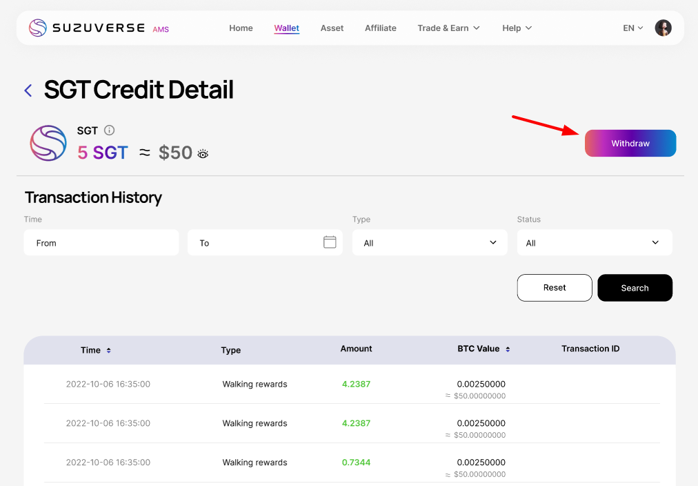This screenshot has height=486, width=698.
Task: Expand the Type filter dropdown
Action: (429, 243)
